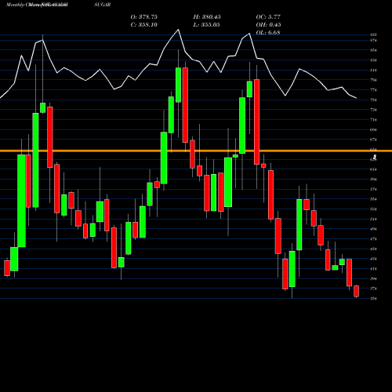Screen dimensions: 392x392
Task: Click the 574 price axis label
Action: 373,189
